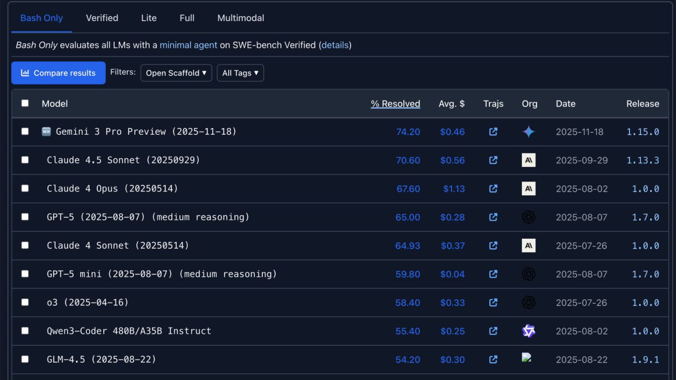Viewport: 676px width, 380px height.
Task: Open trajectories link for Claude 4 Opus
Action: coord(493,189)
